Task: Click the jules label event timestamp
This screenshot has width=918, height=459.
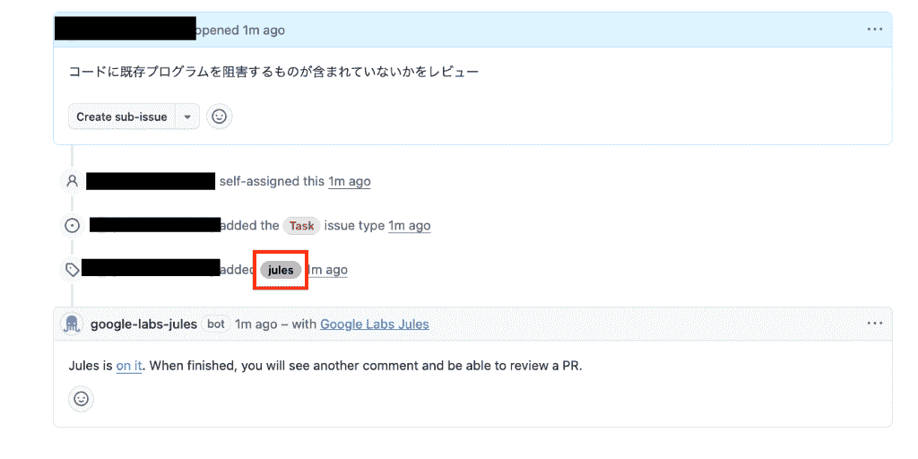Action: coord(328,270)
